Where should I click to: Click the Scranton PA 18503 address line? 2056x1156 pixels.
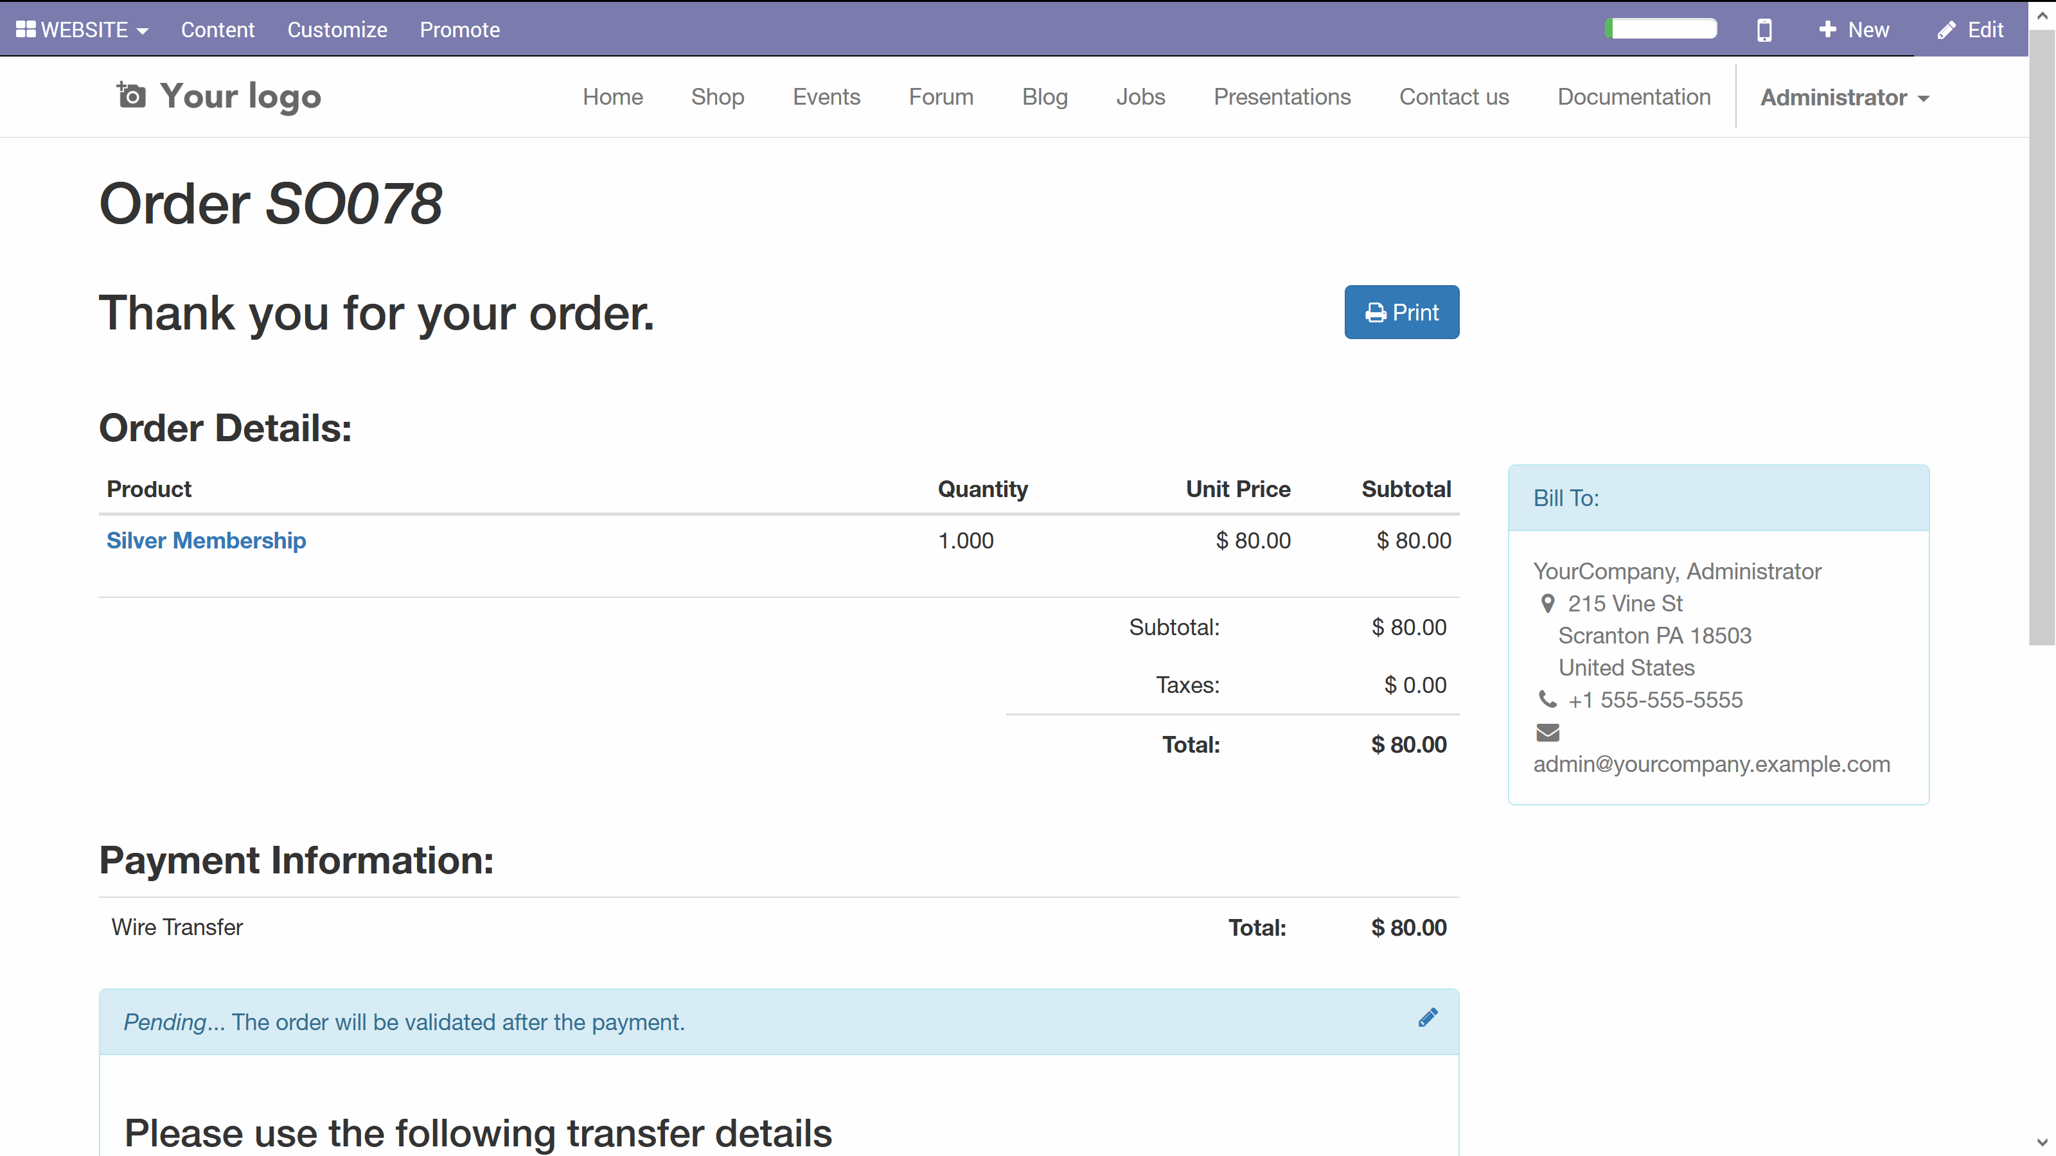coord(1654,636)
